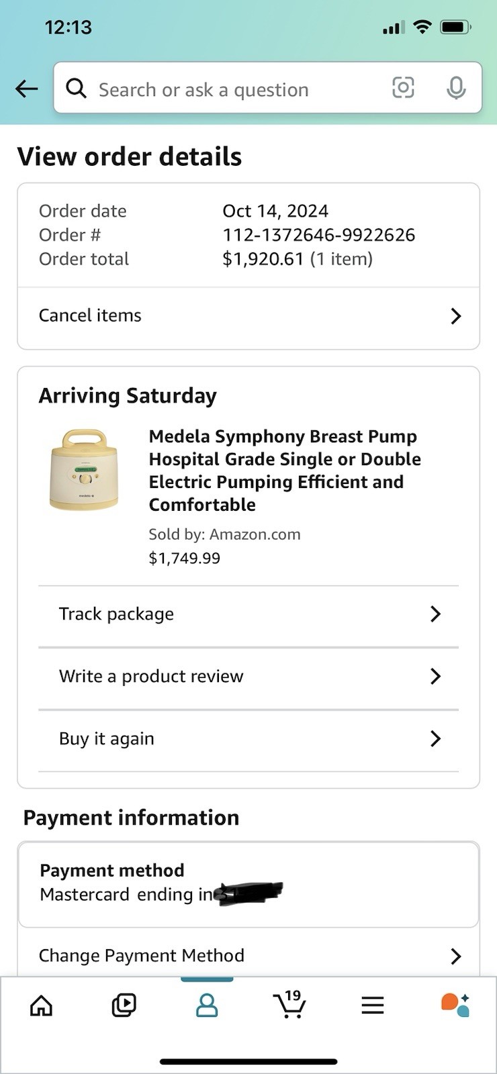Expand the Cancel items chevron
Screen dimensions: 497x1074
[x=456, y=316]
